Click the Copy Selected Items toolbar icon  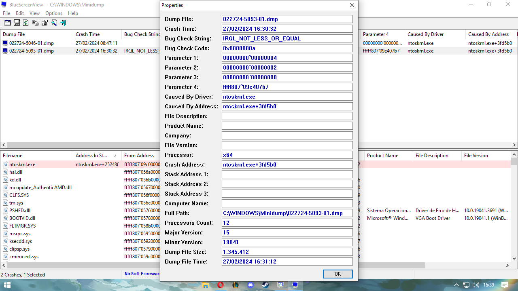(35, 23)
